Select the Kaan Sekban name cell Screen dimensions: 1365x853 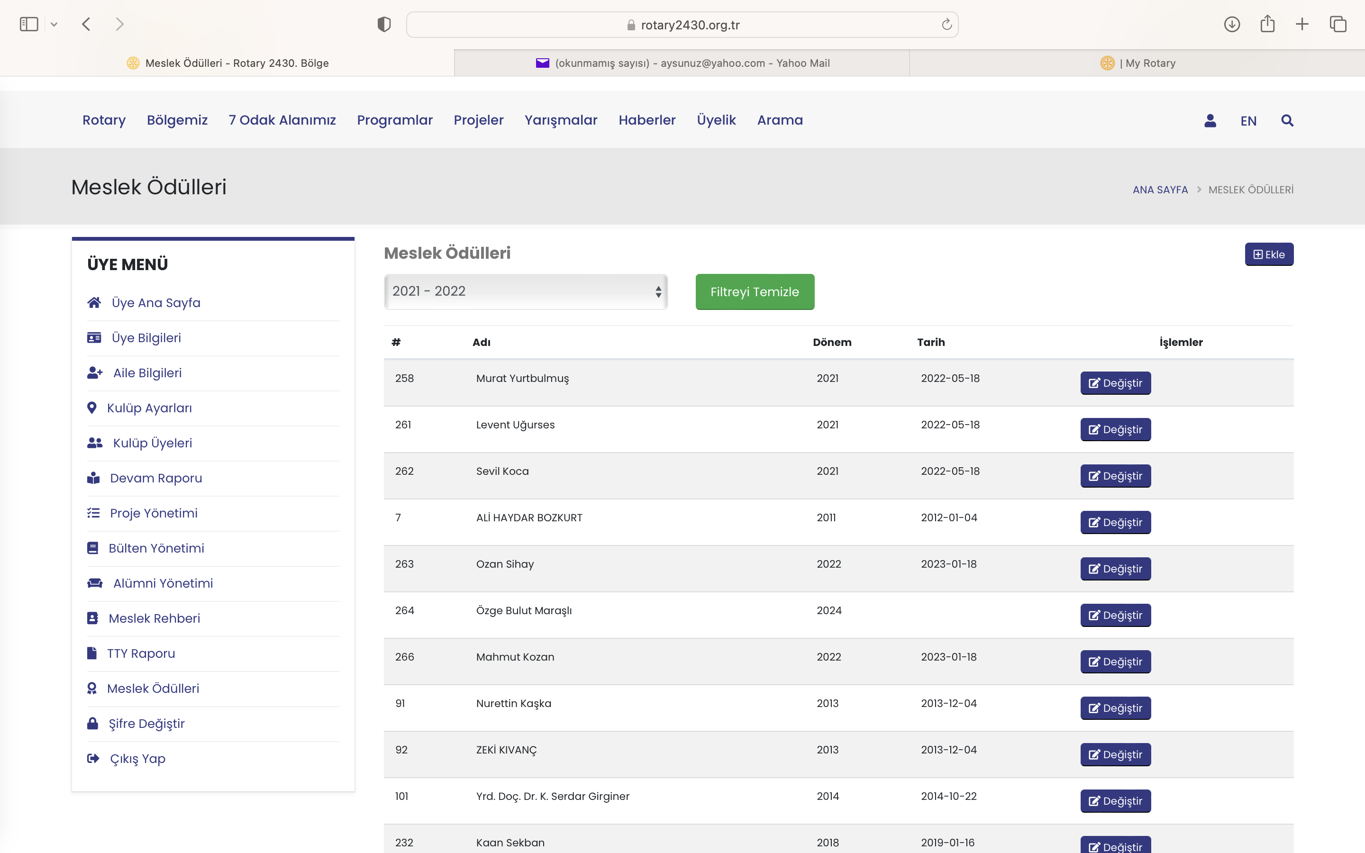tap(510, 842)
